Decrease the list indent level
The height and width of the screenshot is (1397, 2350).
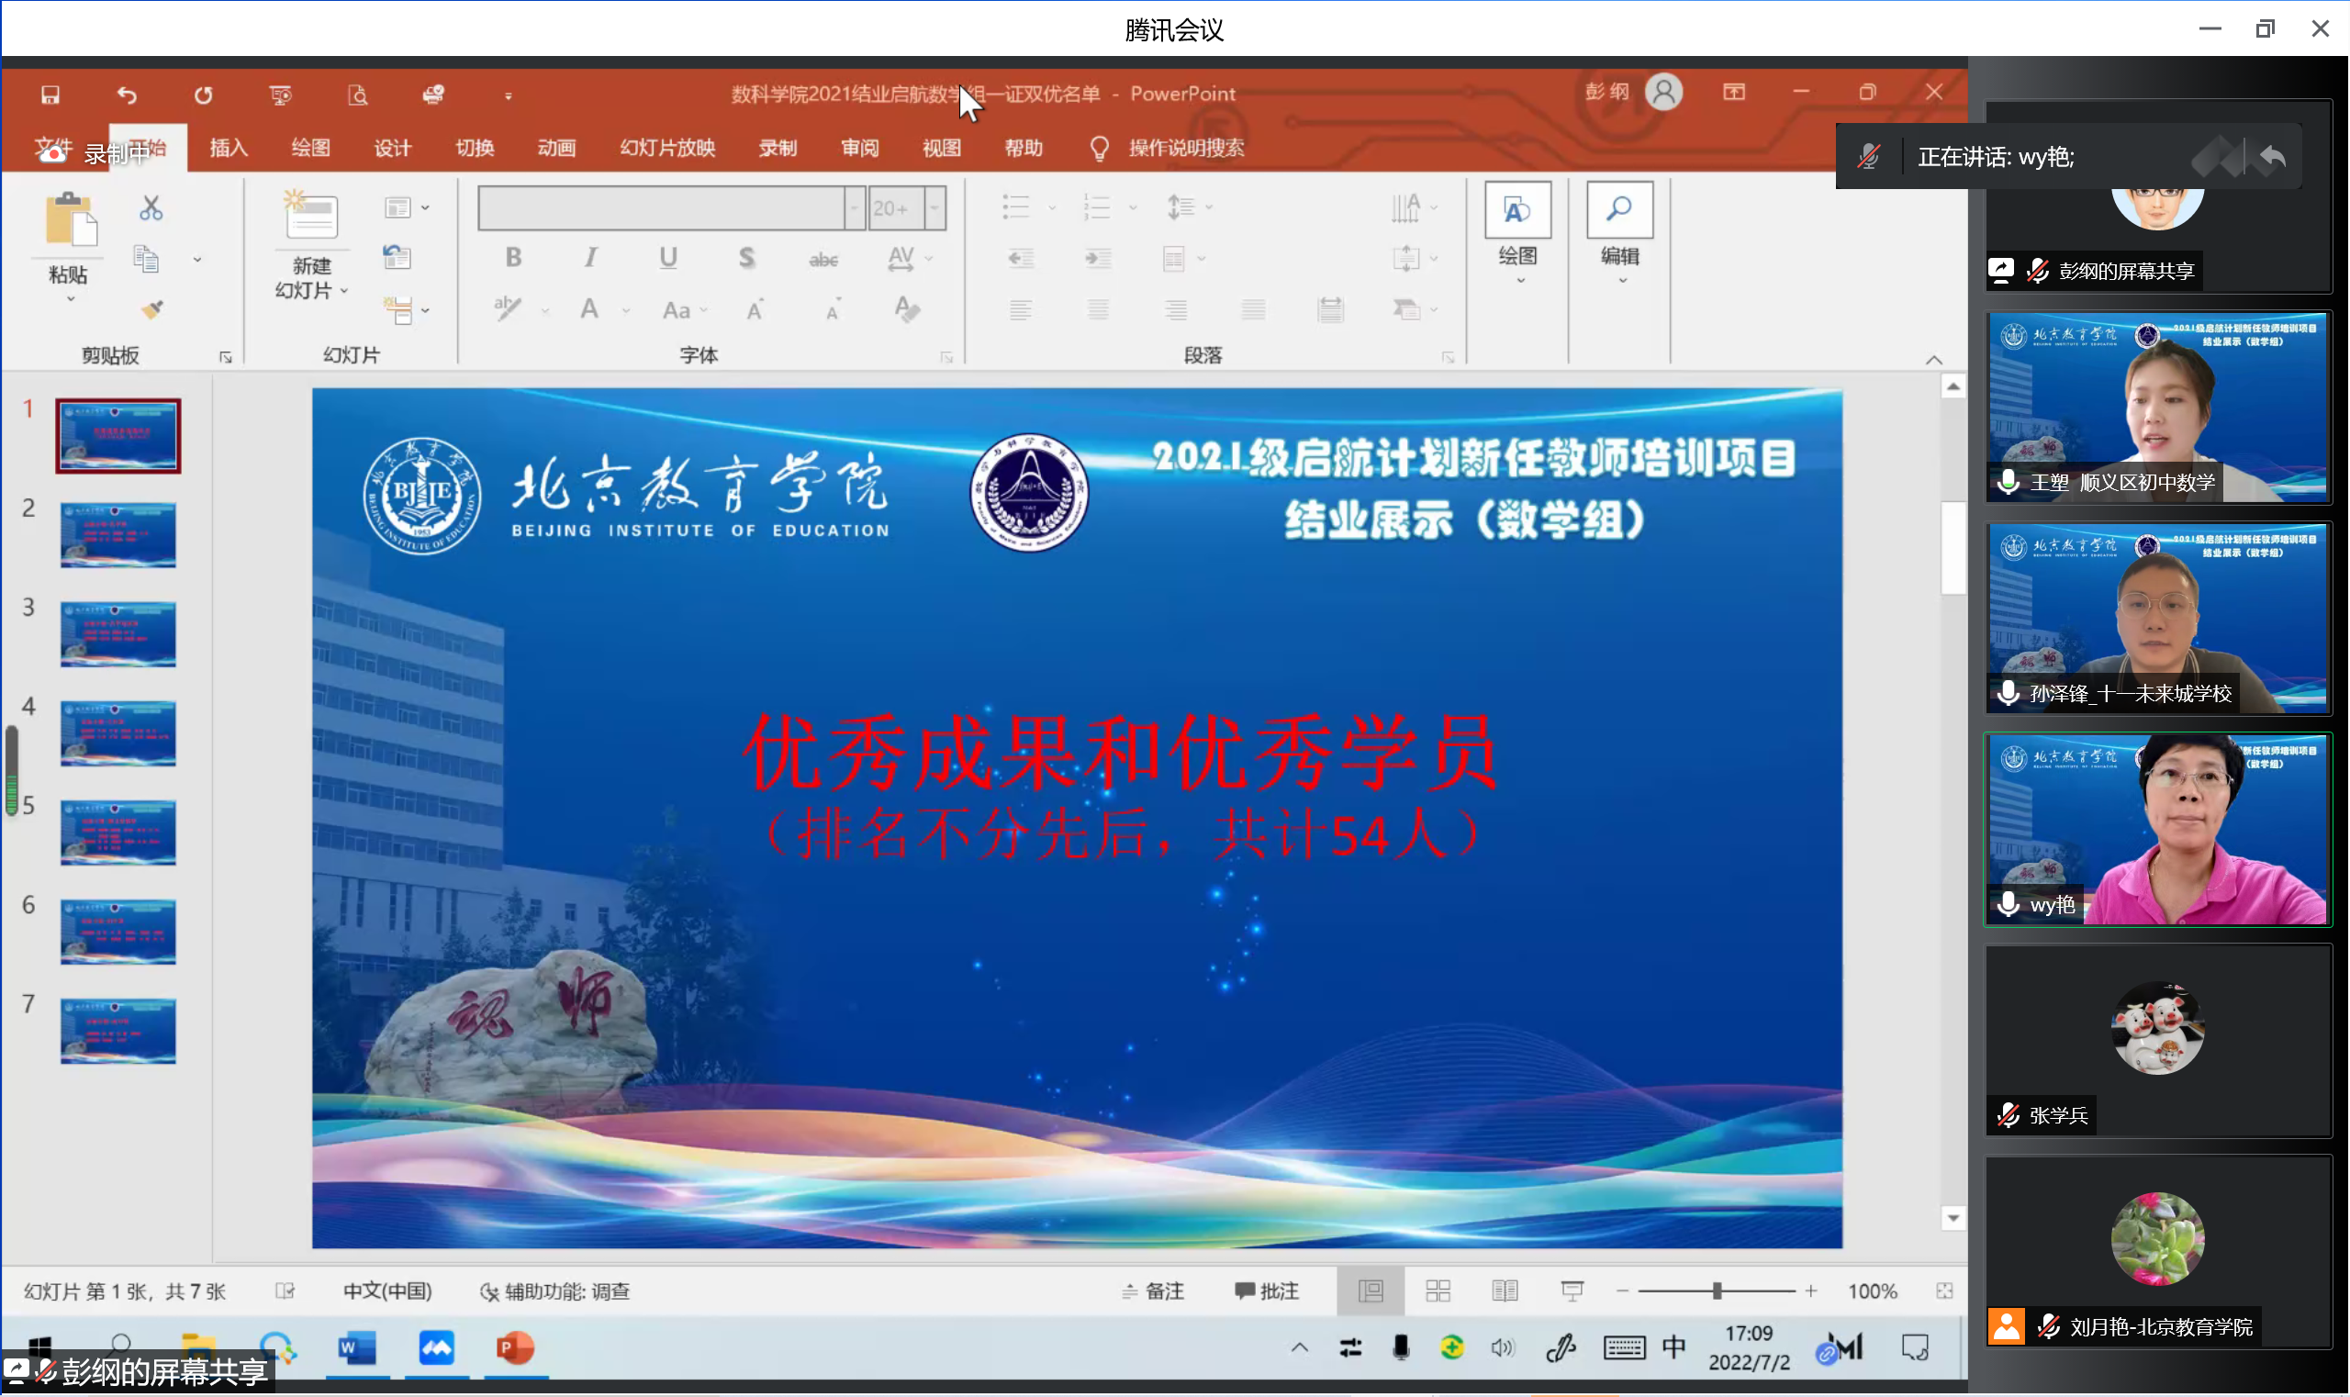(x=1021, y=258)
